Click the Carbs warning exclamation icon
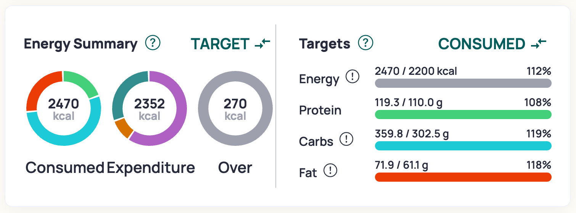The image size is (576, 213). (x=346, y=139)
